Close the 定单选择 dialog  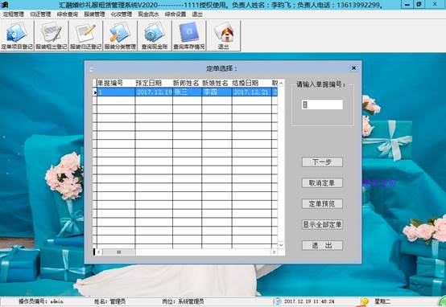[354, 68]
